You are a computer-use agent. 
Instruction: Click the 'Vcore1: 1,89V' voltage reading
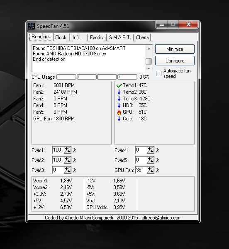(52, 181)
